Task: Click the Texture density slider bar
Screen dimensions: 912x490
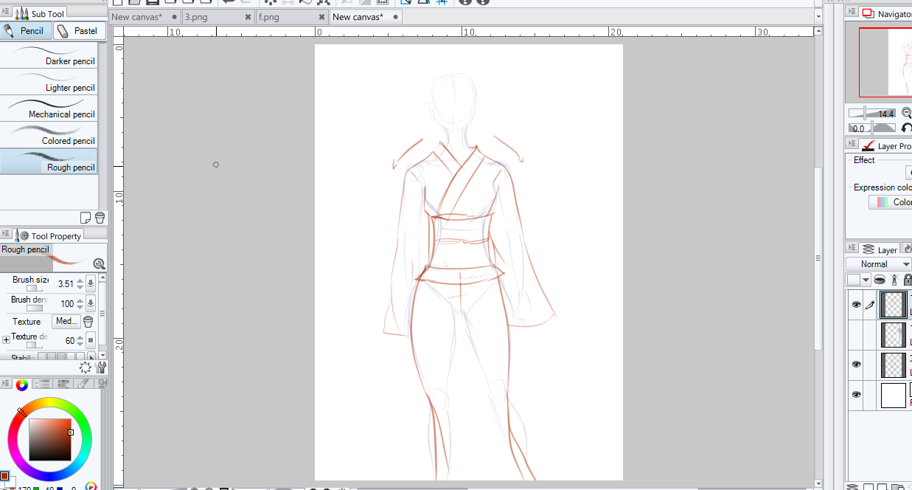Action: tap(35, 345)
